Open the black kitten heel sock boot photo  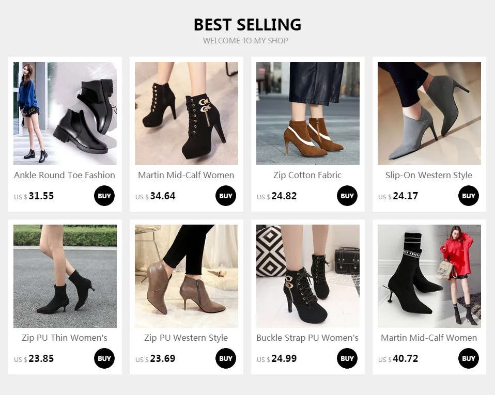pos(65,276)
